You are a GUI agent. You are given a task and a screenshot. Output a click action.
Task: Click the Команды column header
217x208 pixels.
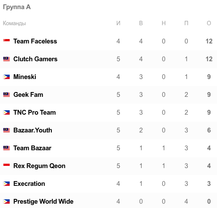[x=14, y=23]
